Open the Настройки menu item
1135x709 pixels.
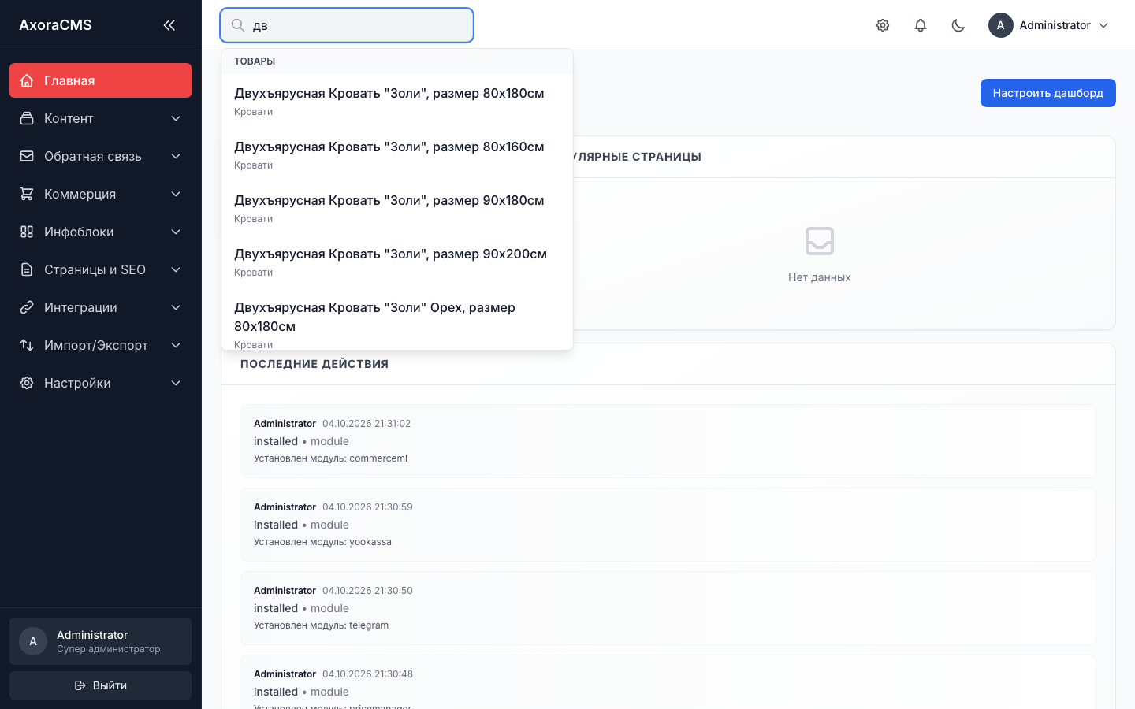pos(100,383)
